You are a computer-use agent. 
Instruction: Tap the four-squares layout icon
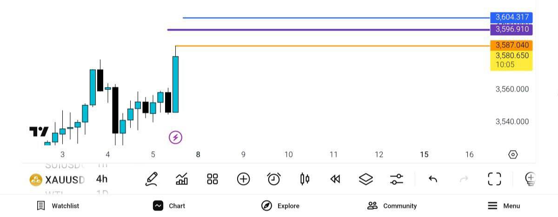pyautogui.click(x=213, y=179)
